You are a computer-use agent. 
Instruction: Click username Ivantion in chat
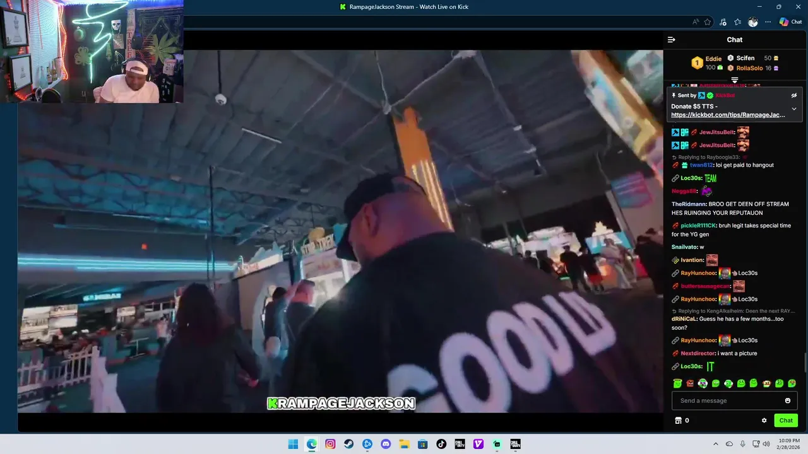click(692, 260)
